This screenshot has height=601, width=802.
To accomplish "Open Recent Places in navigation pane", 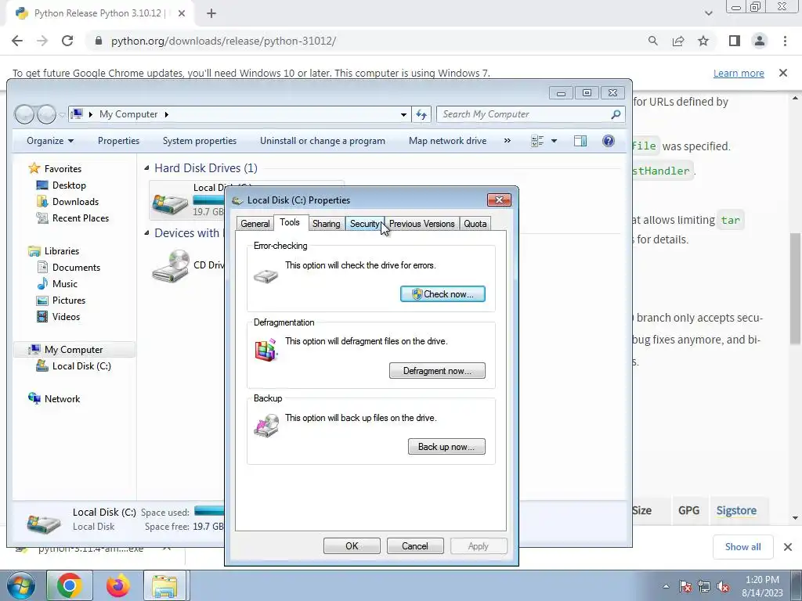I will pyautogui.click(x=81, y=218).
